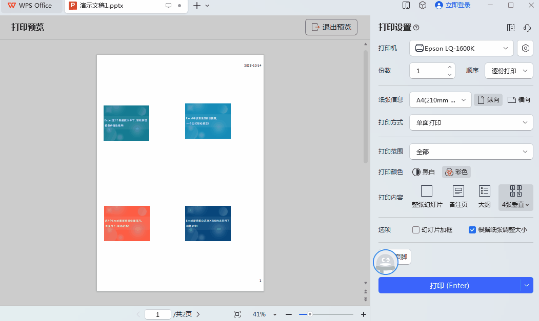
Task: Click the AI robot assistant bubble
Action: tap(385, 262)
